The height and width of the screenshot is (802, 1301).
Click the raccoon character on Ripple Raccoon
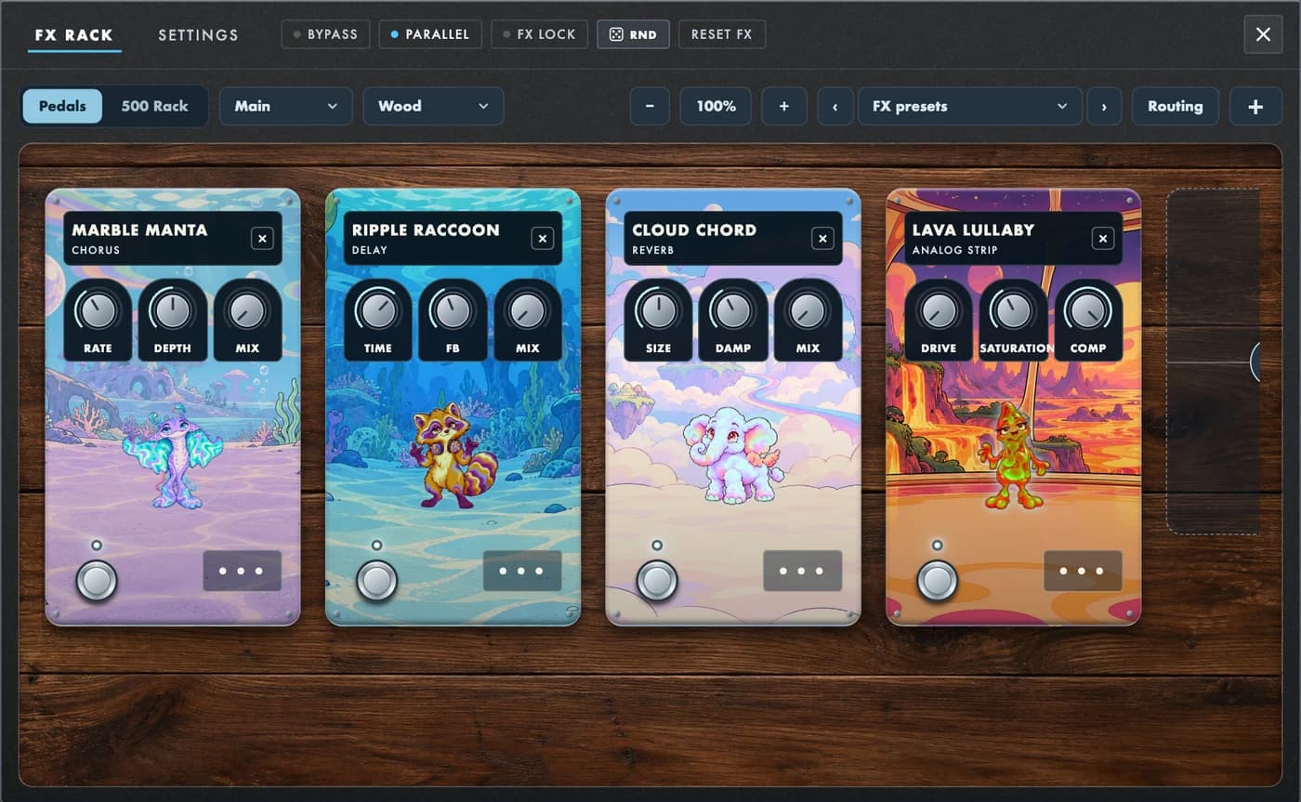coord(453,457)
